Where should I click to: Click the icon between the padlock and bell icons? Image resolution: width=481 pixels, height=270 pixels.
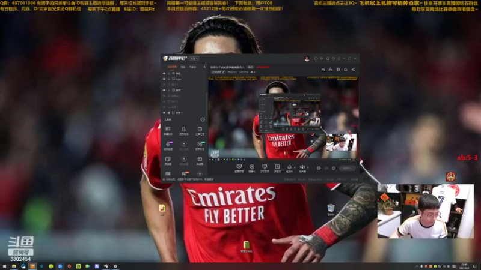point(338,70)
